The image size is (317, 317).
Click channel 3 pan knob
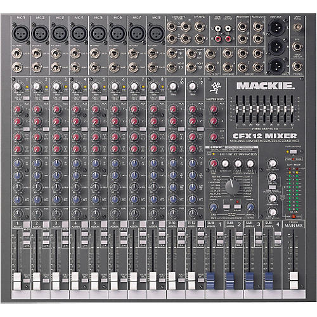(56, 212)
